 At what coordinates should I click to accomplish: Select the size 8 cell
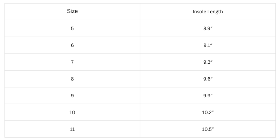tap(72, 79)
